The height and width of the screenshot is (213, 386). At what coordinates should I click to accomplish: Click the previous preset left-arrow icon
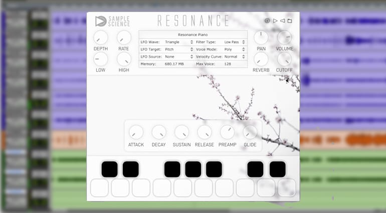[283, 21]
